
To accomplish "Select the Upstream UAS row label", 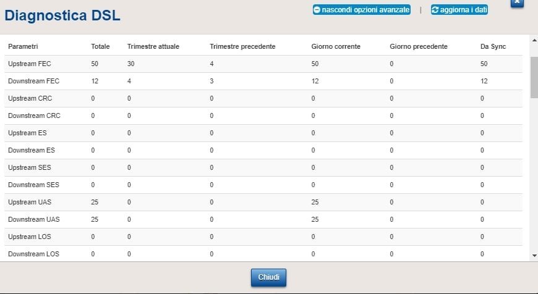I will tap(30, 202).
